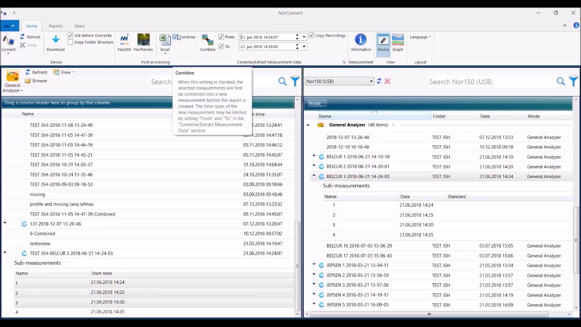Open the Language dropdown
The image size is (581, 327).
click(420, 37)
